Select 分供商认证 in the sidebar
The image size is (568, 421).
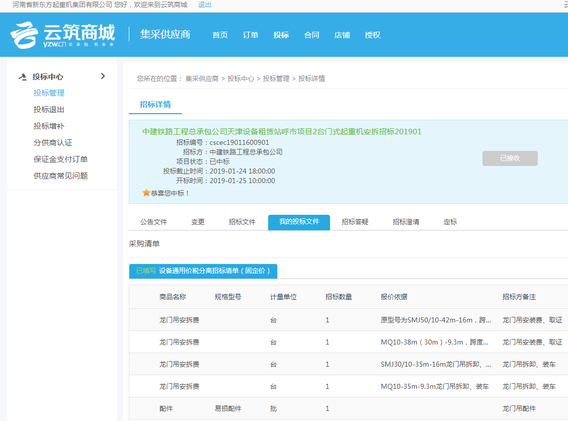point(53,143)
